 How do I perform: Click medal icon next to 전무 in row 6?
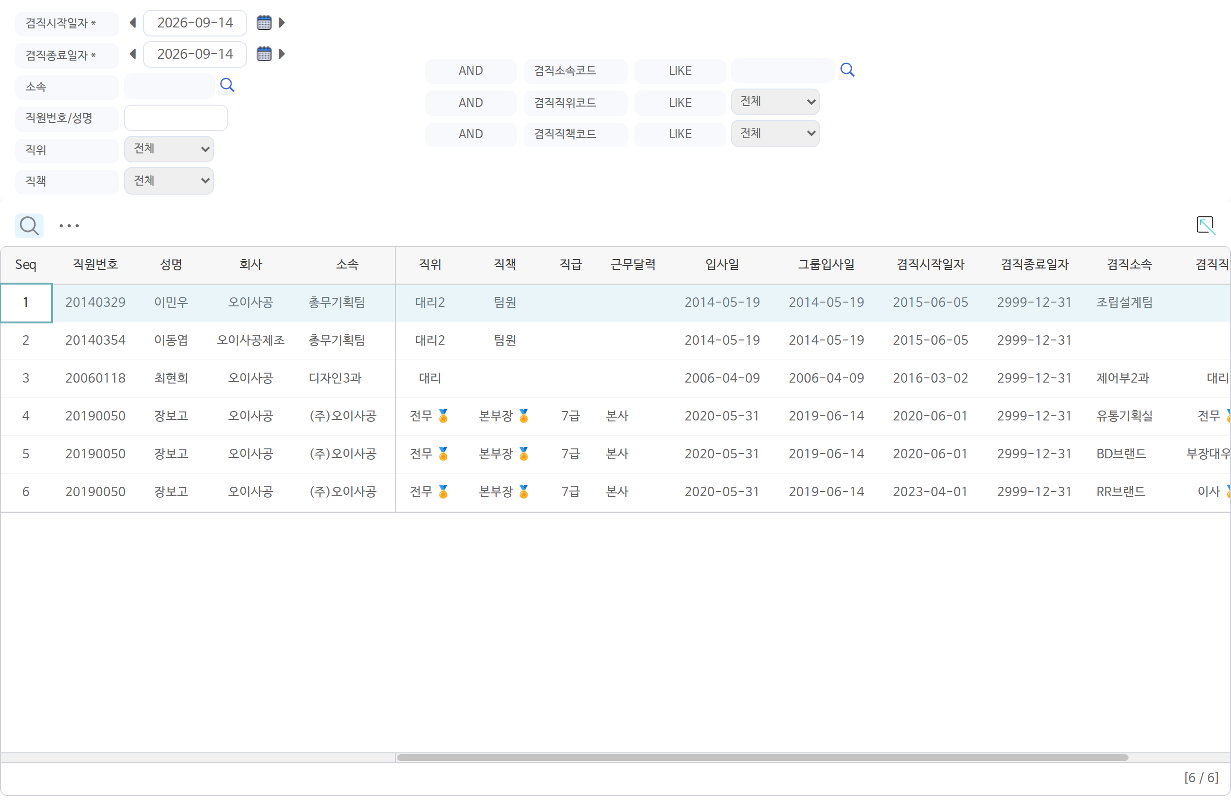pos(443,491)
